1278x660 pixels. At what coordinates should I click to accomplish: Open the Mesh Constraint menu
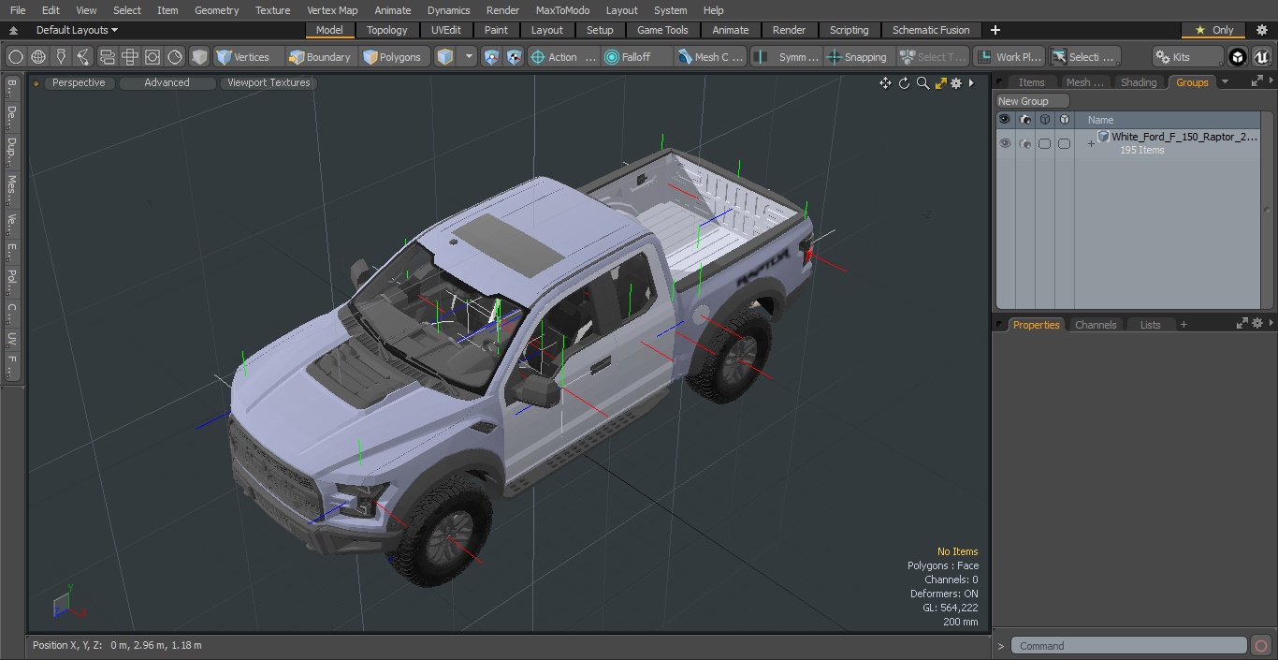[x=711, y=57]
